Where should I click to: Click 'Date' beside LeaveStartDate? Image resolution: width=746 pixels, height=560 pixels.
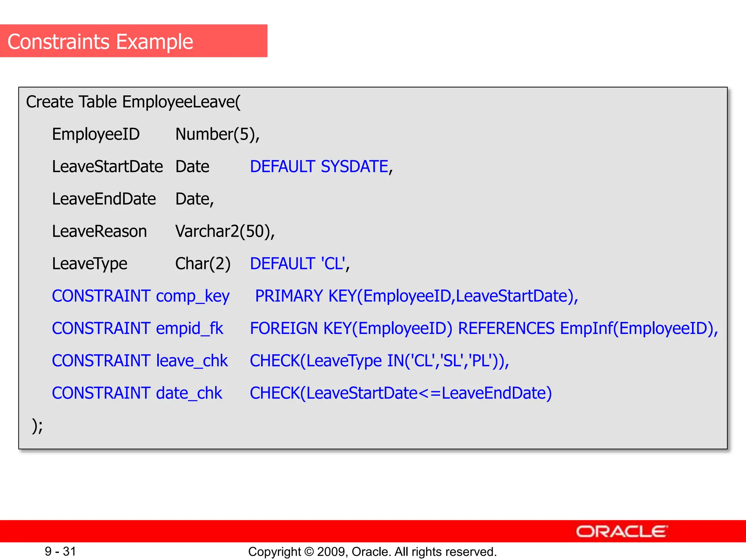pos(192,167)
